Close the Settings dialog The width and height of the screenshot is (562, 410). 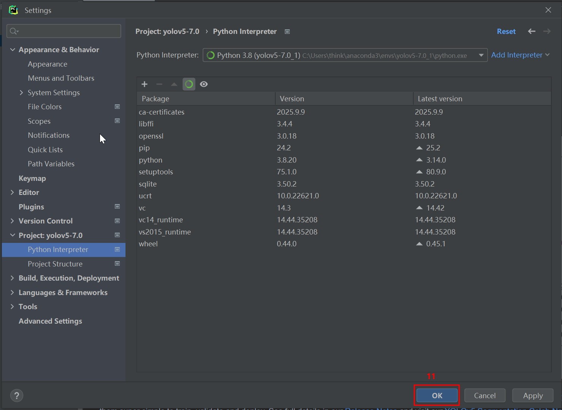point(548,10)
